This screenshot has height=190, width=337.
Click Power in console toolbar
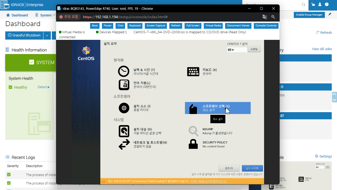click(x=107, y=26)
